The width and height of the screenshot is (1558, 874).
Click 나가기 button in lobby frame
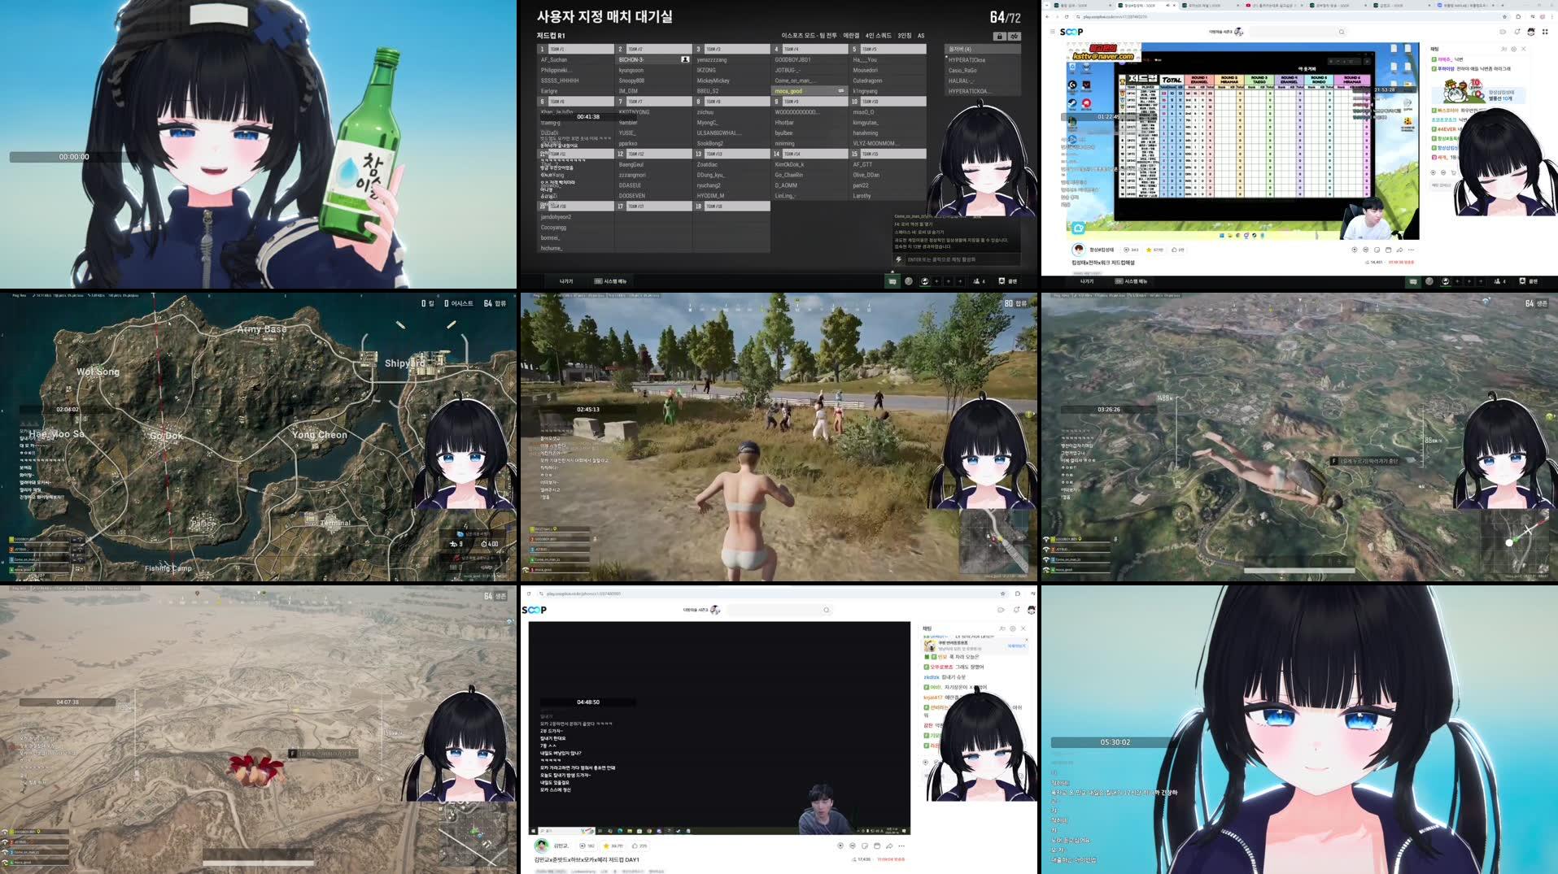tap(566, 281)
